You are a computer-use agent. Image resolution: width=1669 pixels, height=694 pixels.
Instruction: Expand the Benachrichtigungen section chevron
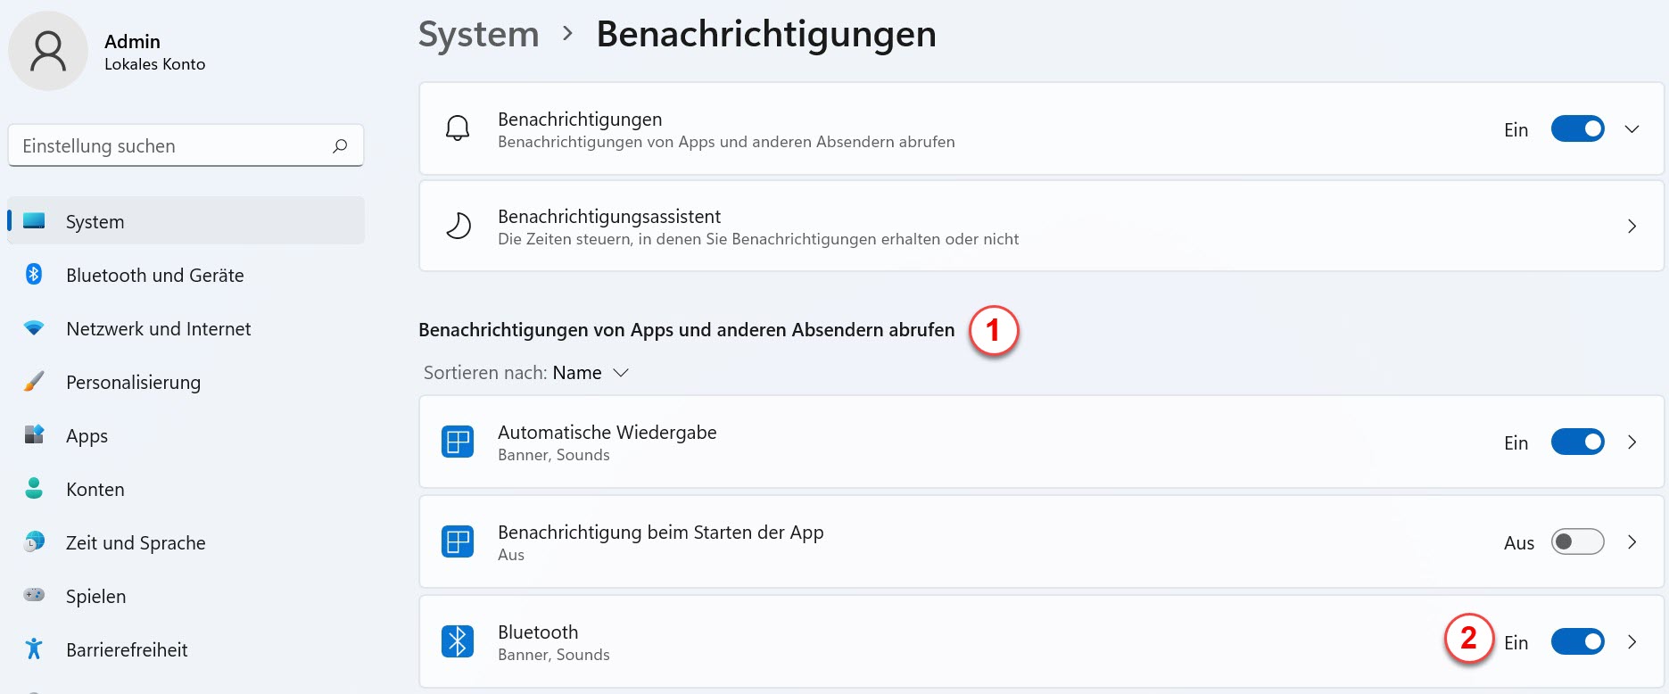coord(1632,129)
